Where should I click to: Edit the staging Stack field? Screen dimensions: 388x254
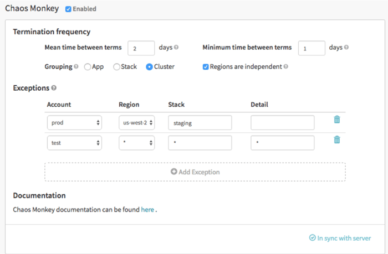200,122
